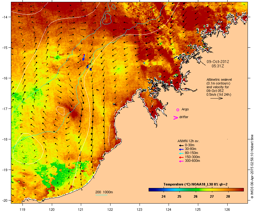Image resolution: width=256 pixels, height=212 pixels.
Task: Click the '0.5m/s (1kt 24h)' text
Action: coord(219,94)
